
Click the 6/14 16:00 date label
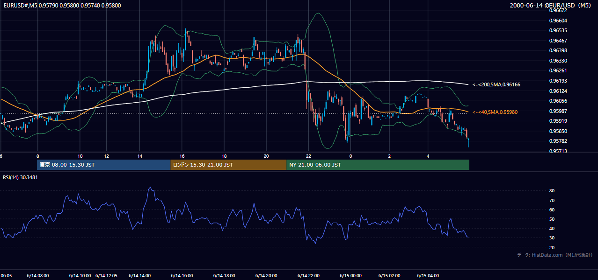tap(182, 275)
